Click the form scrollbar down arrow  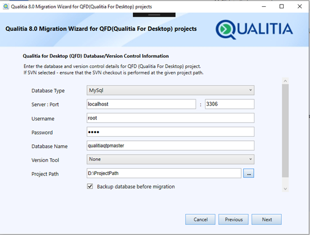285,188
